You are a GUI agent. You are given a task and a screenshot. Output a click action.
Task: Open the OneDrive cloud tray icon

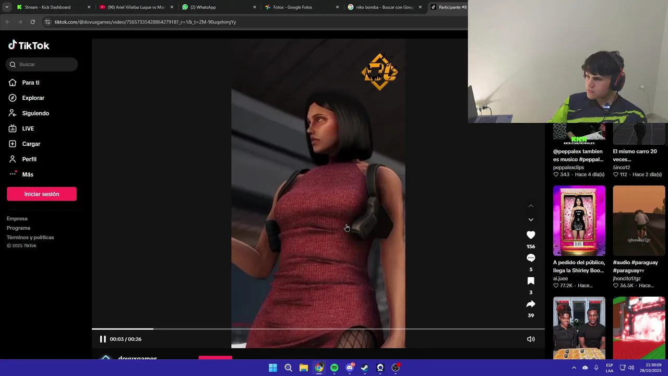tap(585, 368)
